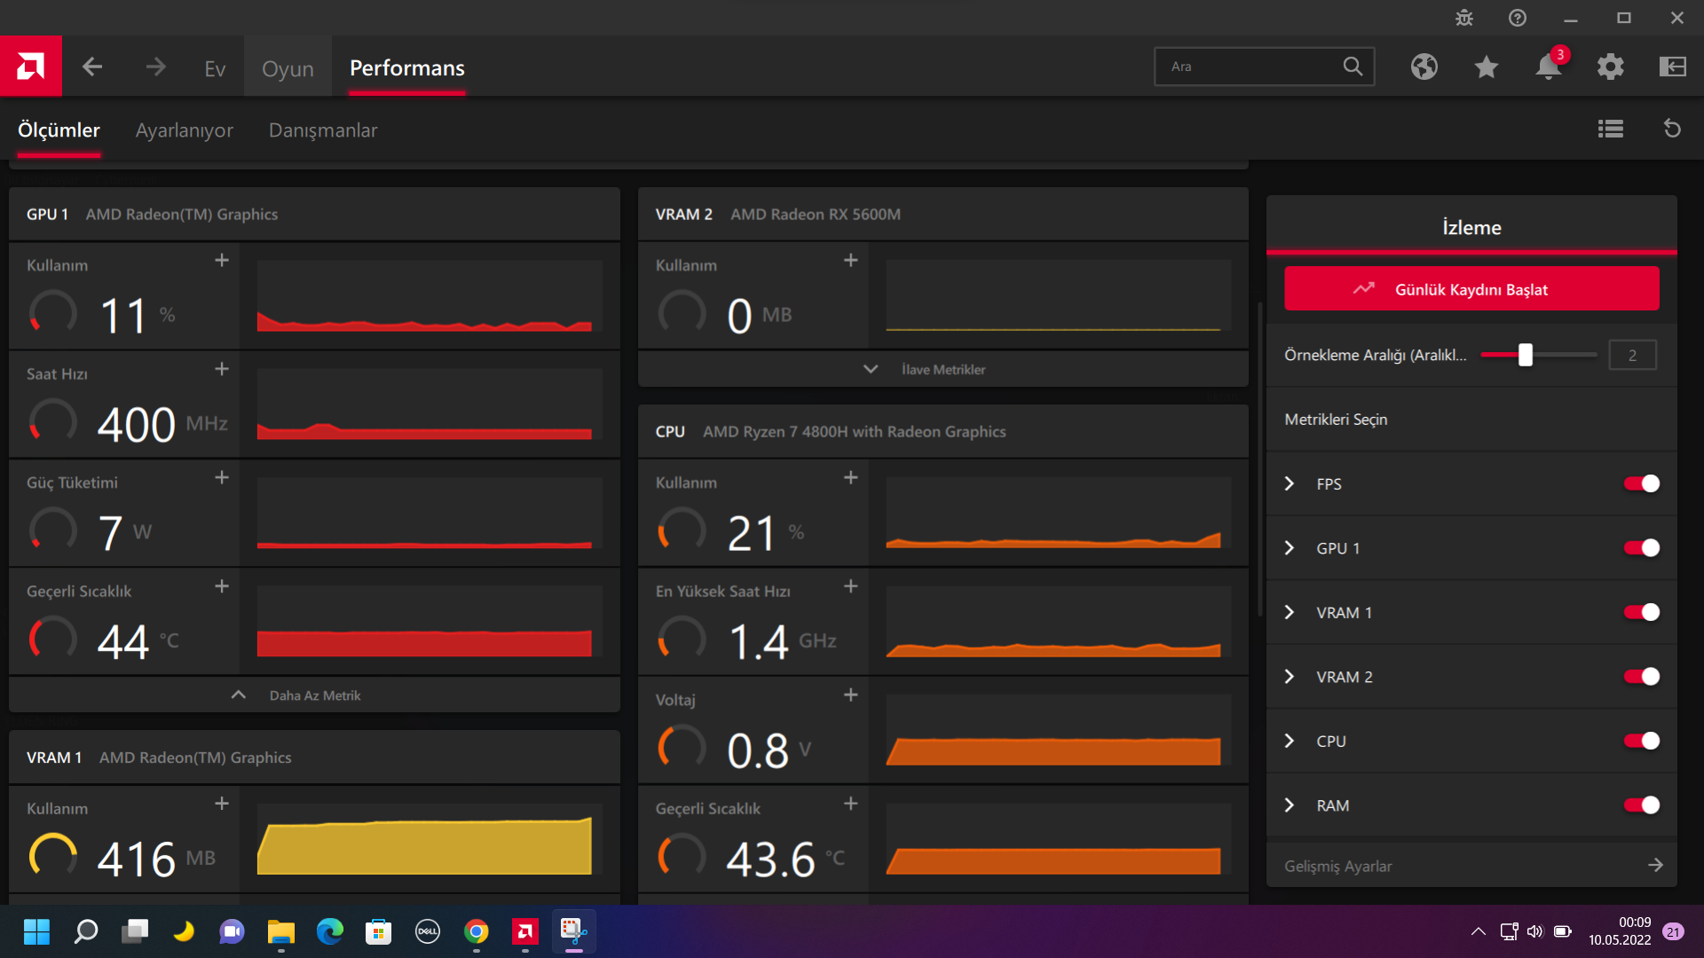
Task: Open the web browser globe icon
Action: coord(1424,67)
